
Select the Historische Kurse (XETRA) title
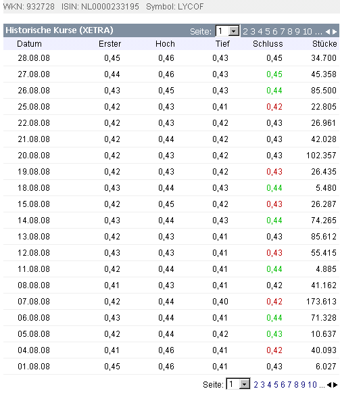pyautogui.click(x=59, y=30)
